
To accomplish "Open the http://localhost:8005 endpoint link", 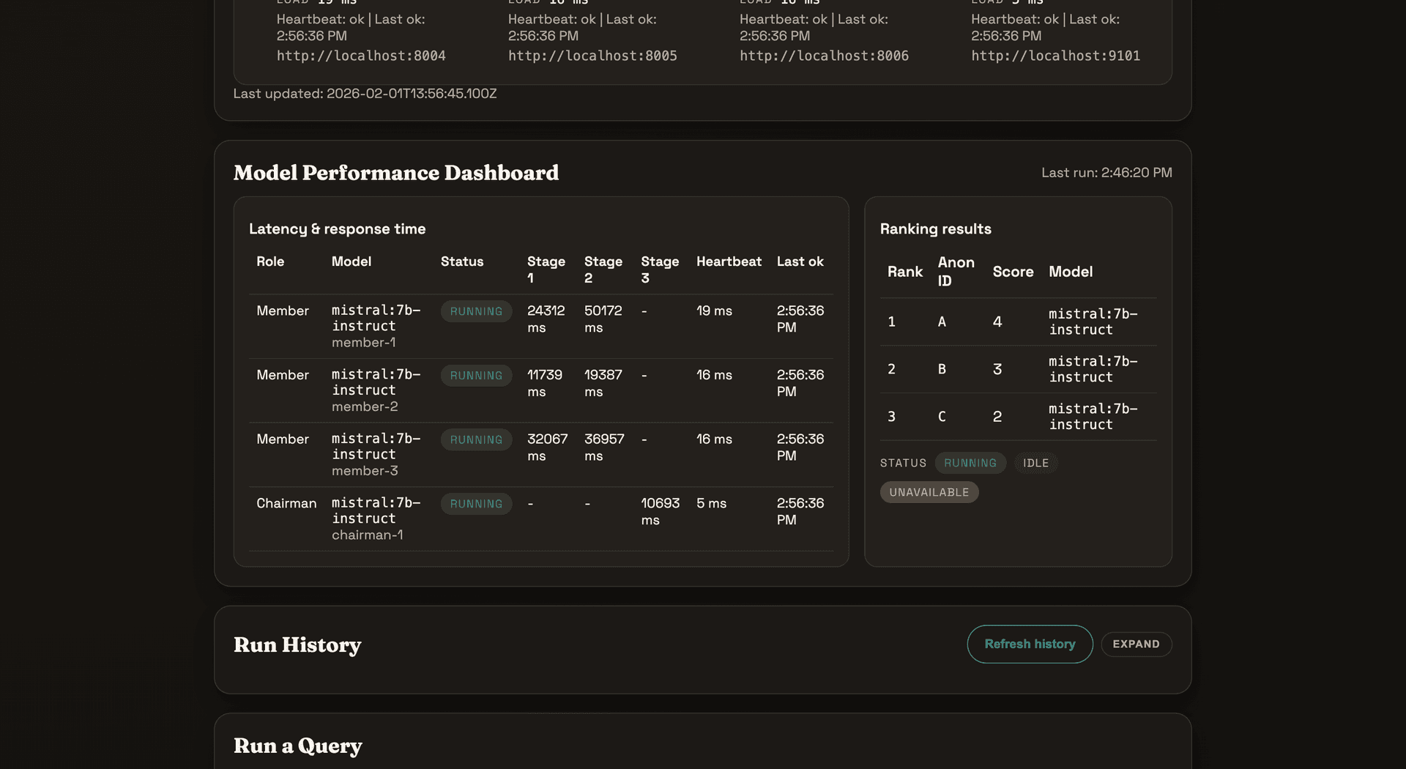I will tap(592, 56).
